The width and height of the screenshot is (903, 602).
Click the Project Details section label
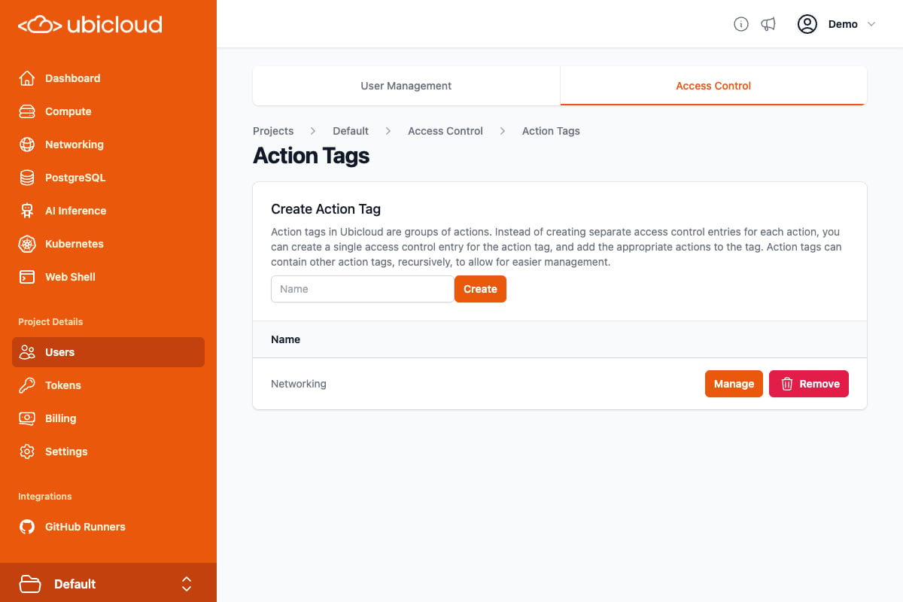tap(50, 322)
